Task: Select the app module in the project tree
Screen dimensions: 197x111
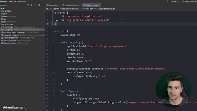Action: point(3,8)
